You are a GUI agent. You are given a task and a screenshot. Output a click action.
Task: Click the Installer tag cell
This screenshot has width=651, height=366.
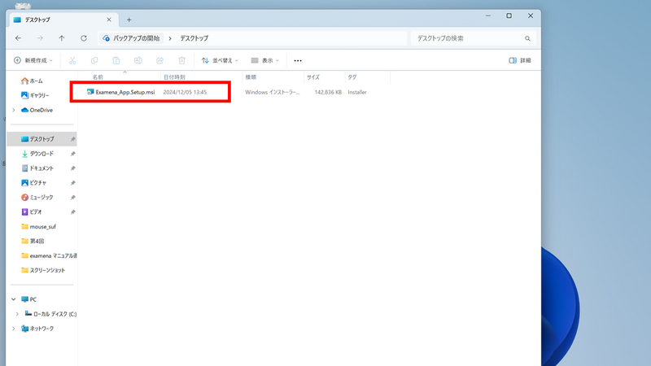coord(357,92)
